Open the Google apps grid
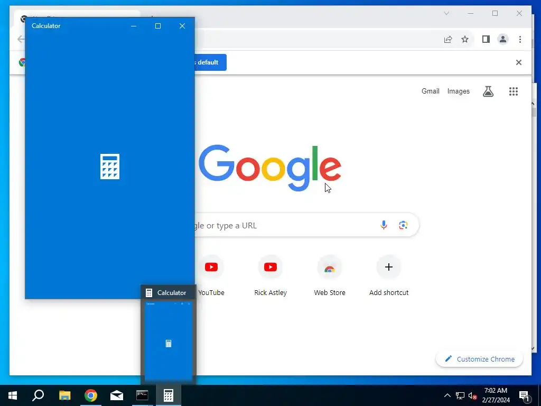 click(x=514, y=91)
